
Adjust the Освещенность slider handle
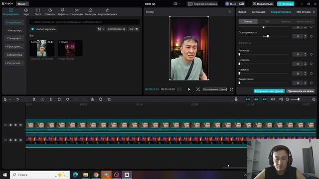[268, 36]
